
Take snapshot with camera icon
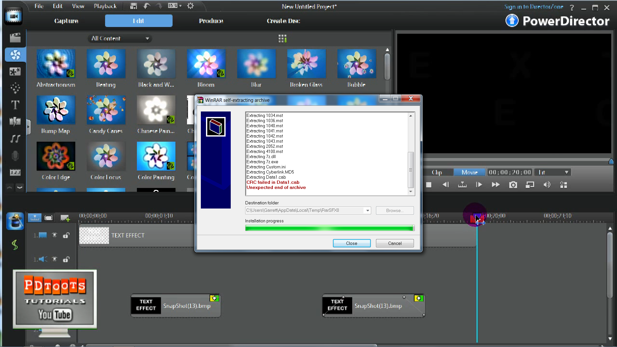tap(513, 185)
